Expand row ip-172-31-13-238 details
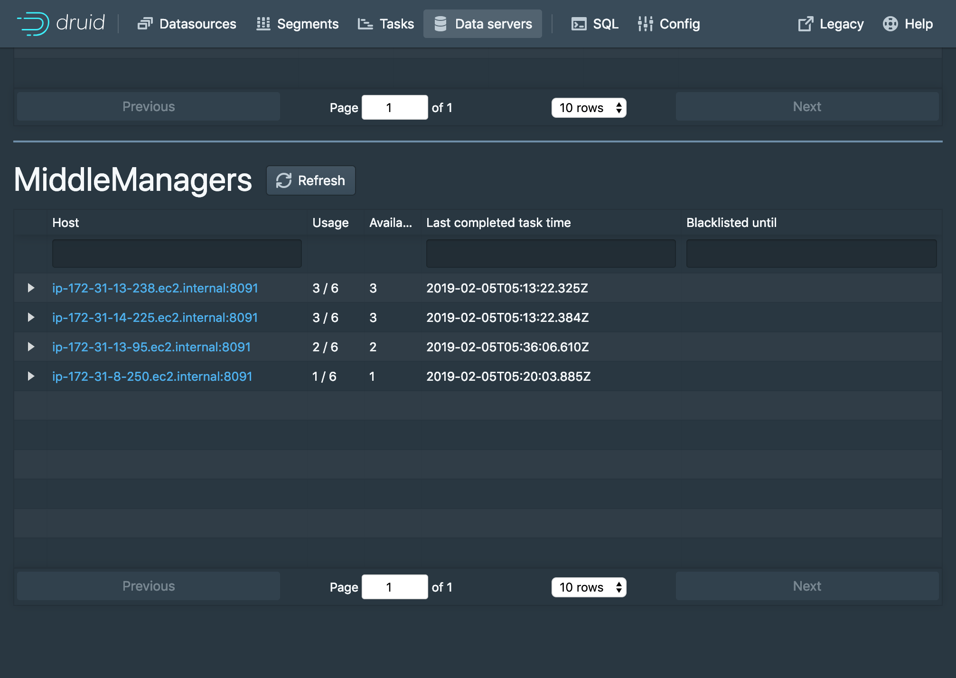 click(x=31, y=288)
